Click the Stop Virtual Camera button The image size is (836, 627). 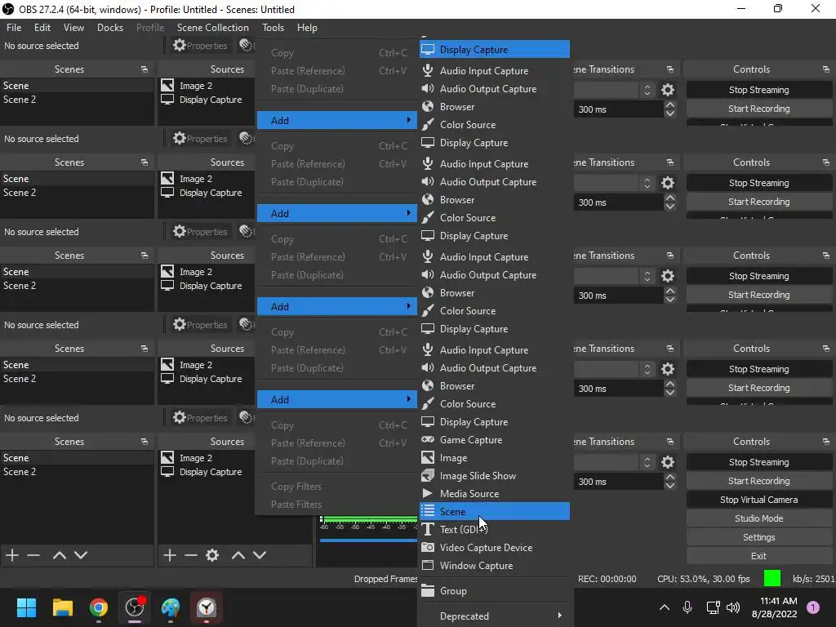click(x=758, y=500)
